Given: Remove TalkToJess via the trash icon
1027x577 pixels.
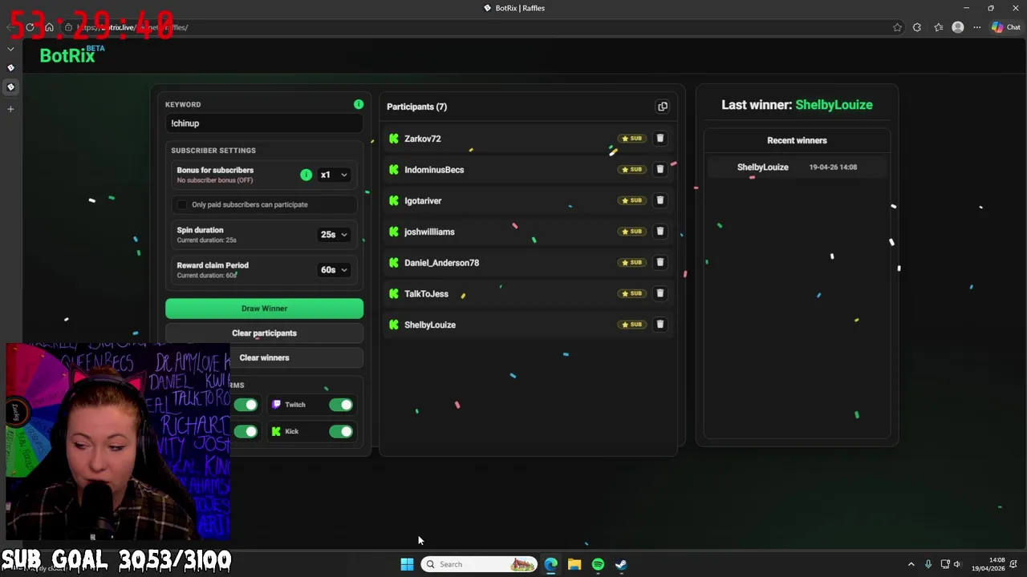Looking at the screenshot, I should 660,293.
